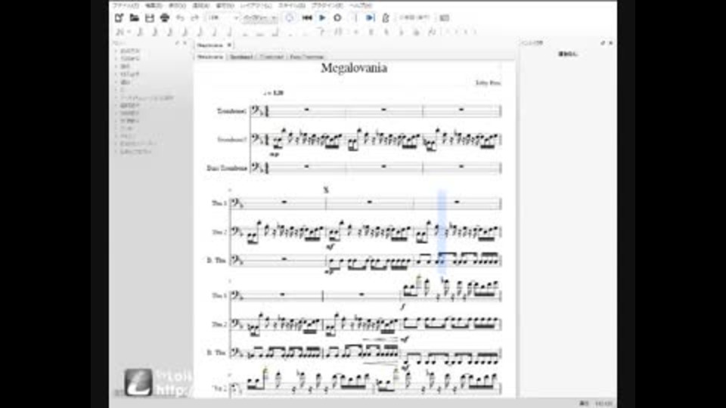Switch to the Trombone2 part tab
Viewport: 726px width, 408px height.
271,57
